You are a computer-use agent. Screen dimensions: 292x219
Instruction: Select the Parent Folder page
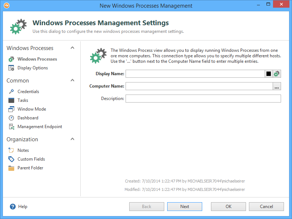[30, 168]
